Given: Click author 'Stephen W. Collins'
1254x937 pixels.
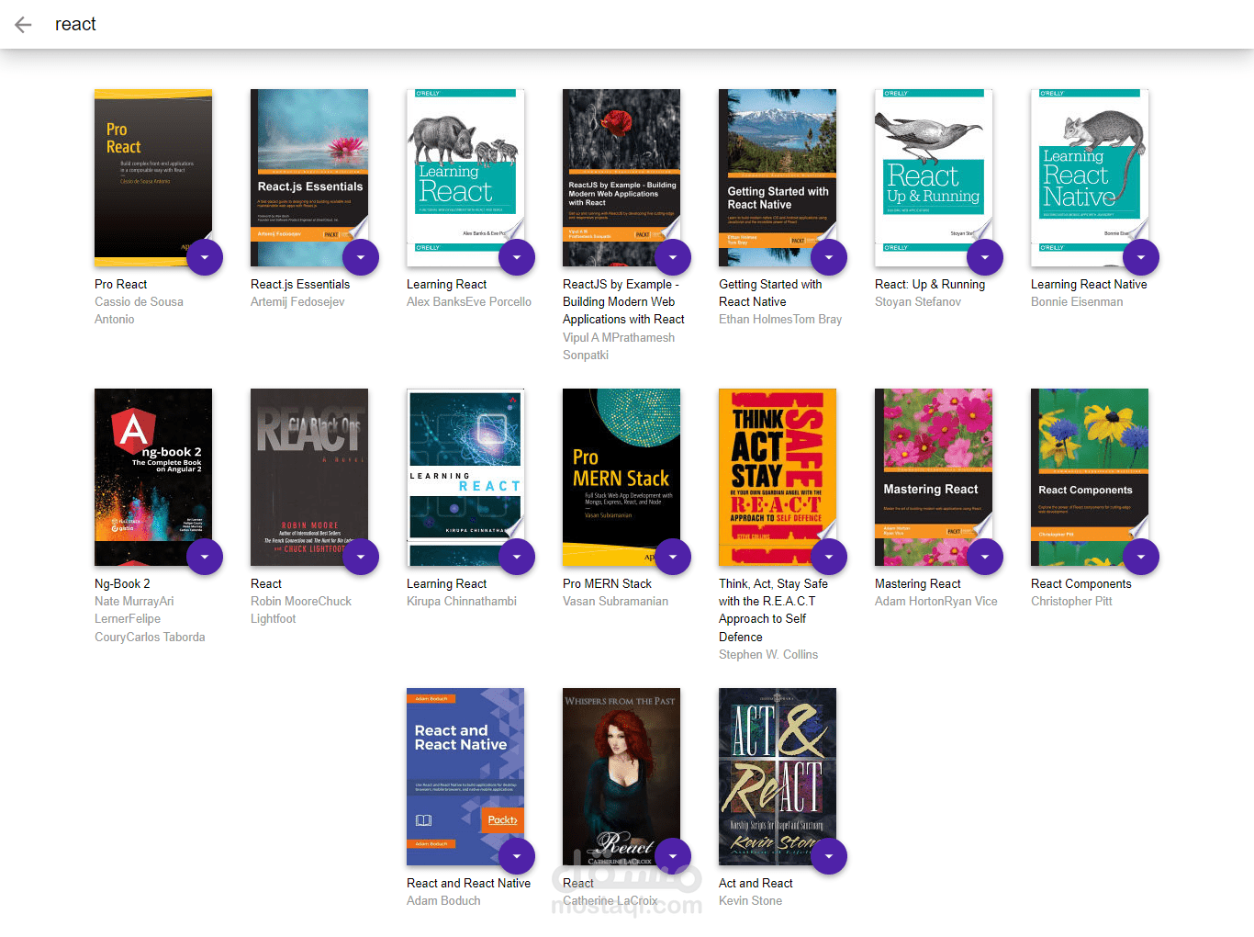Looking at the screenshot, I should point(768,655).
